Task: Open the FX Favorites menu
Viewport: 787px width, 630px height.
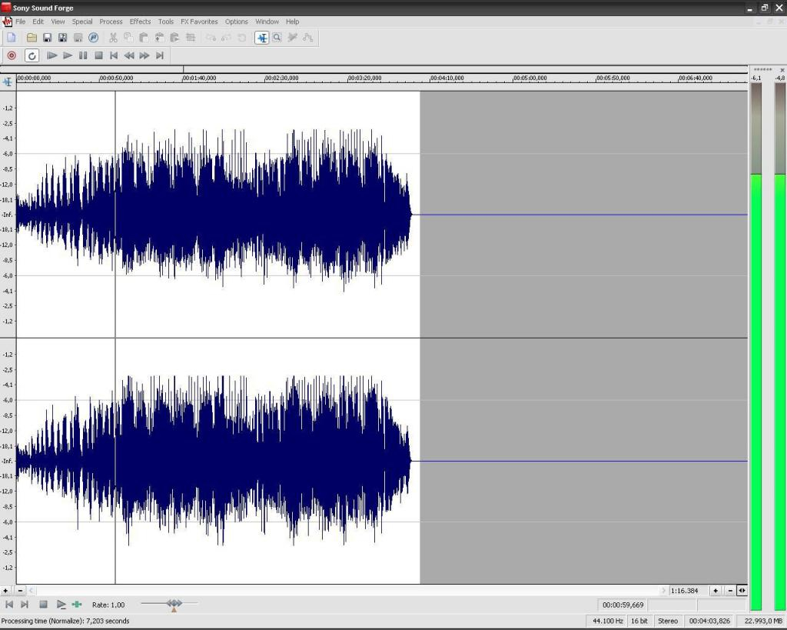Action: [x=199, y=22]
